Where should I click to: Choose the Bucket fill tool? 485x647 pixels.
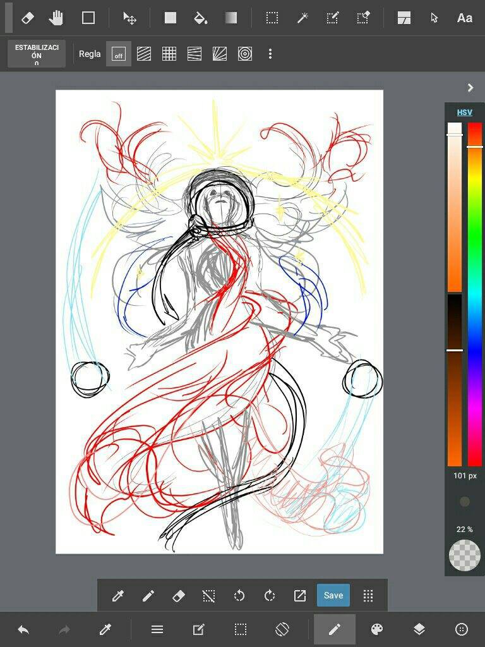(x=200, y=18)
